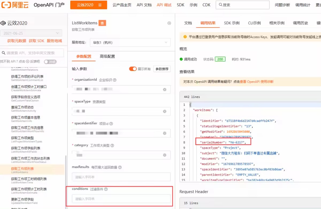Click help icon beside conditions 过滤条件
The image size is (321, 209).
(x=106, y=189)
